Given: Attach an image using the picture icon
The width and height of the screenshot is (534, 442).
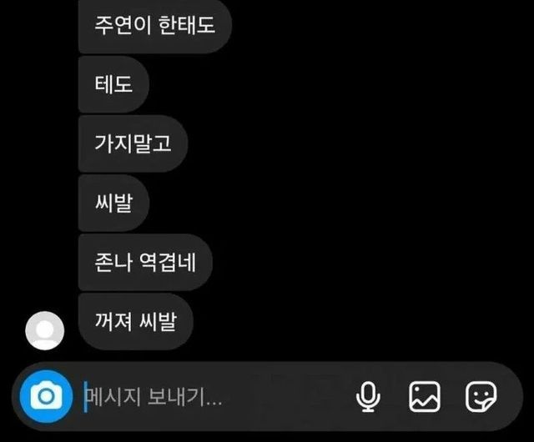Looking at the screenshot, I should pyautogui.click(x=425, y=397).
